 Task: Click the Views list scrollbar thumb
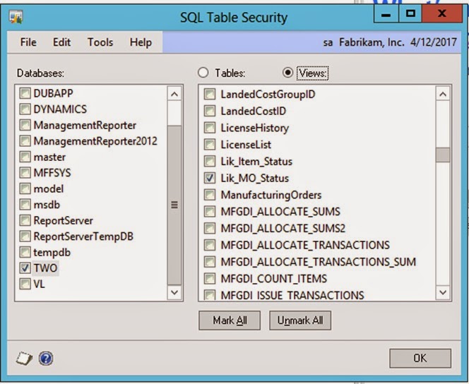(x=443, y=155)
